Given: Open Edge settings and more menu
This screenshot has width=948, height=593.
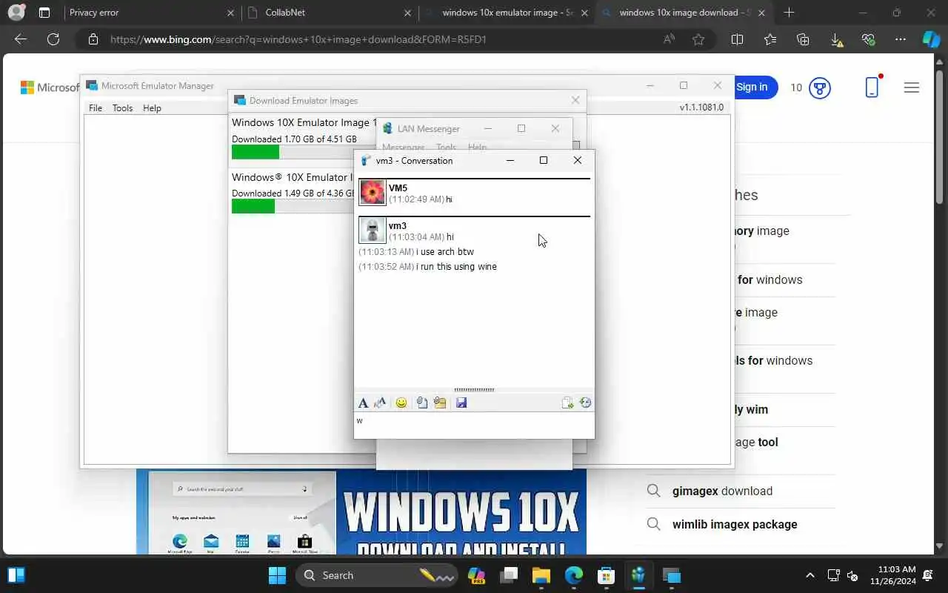Looking at the screenshot, I should (x=901, y=39).
